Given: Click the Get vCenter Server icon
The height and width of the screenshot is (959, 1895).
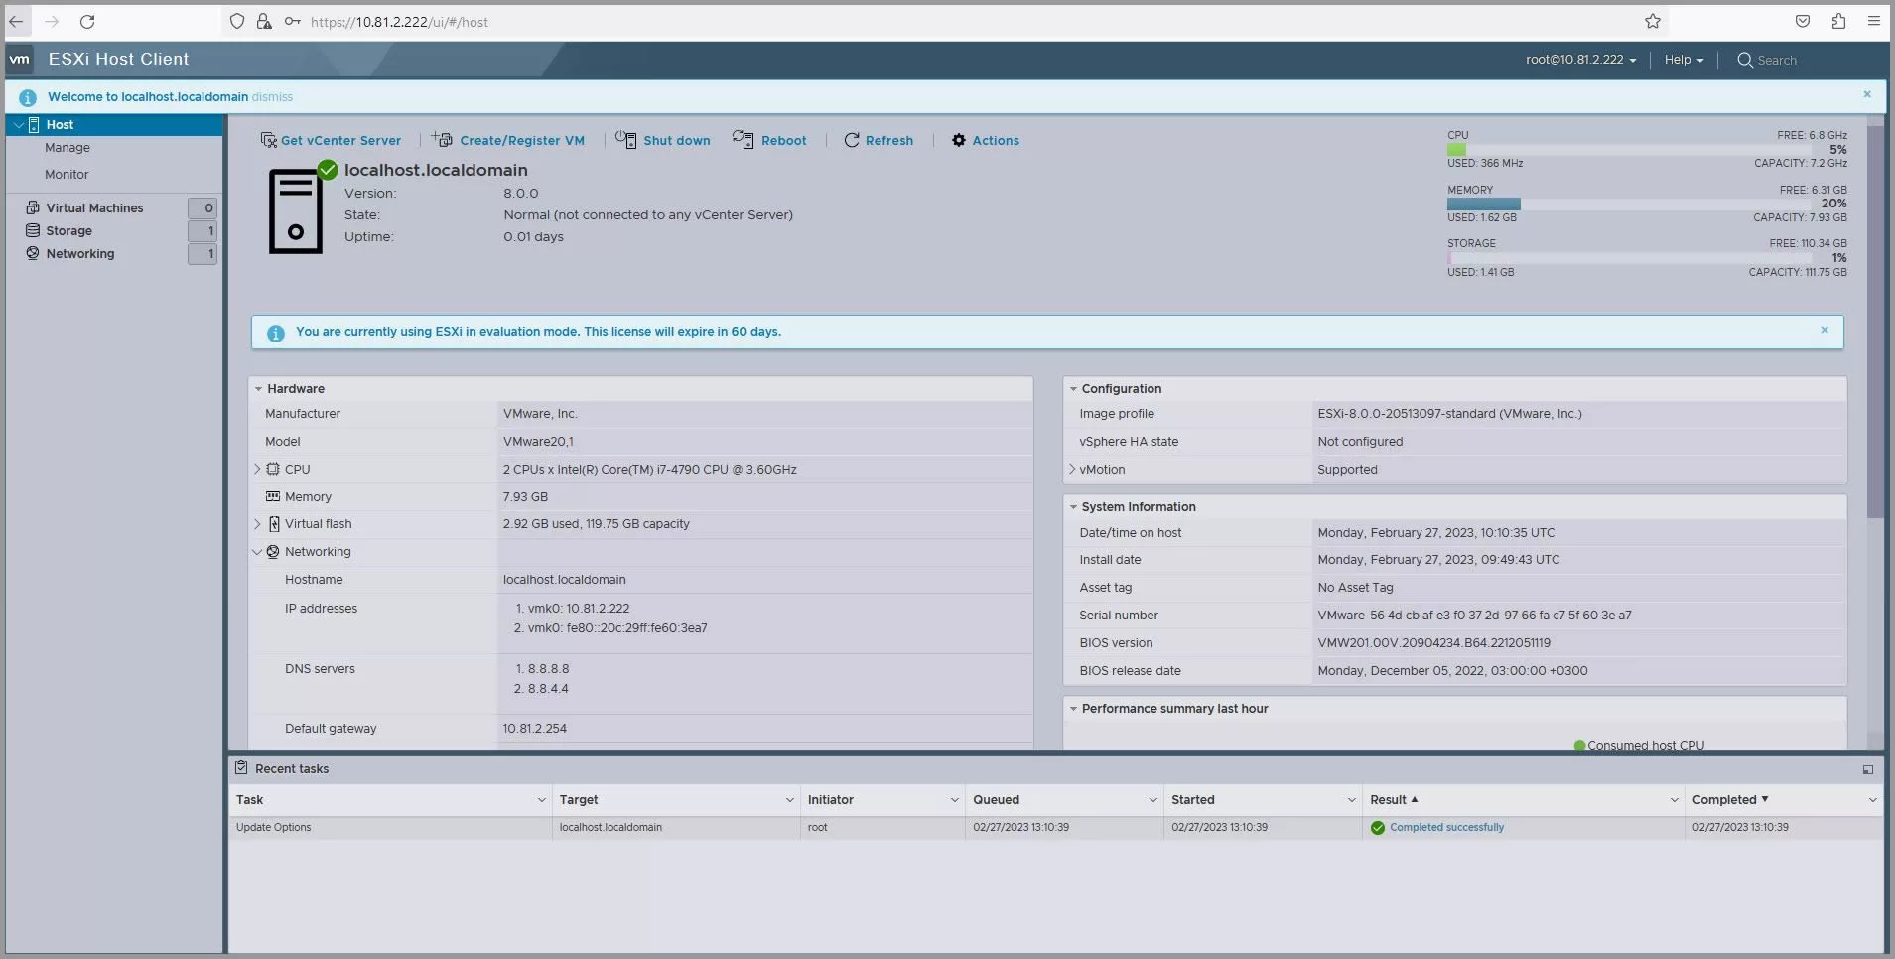Looking at the screenshot, I should (268, 140).
